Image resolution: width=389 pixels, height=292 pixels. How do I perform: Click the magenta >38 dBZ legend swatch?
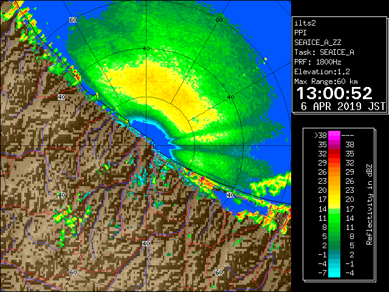334,136
